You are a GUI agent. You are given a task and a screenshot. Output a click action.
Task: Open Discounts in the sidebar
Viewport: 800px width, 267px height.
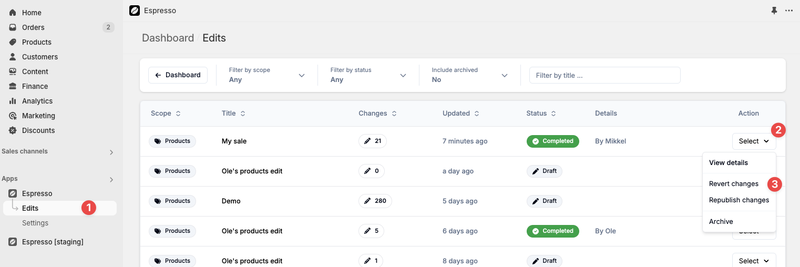[x=38, y=130]
